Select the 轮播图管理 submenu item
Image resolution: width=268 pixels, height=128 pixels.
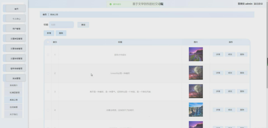click(x=13, y=92)
